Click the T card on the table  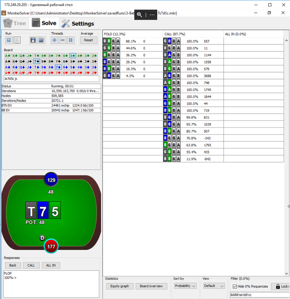click(x=31, y=210)
